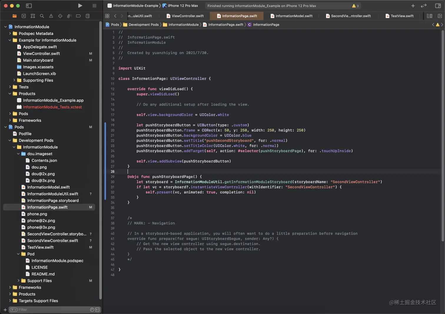Viewport: 445px width, 314px height.
Task: Open the InformationPage class breadcrumb
Action: 263,25
